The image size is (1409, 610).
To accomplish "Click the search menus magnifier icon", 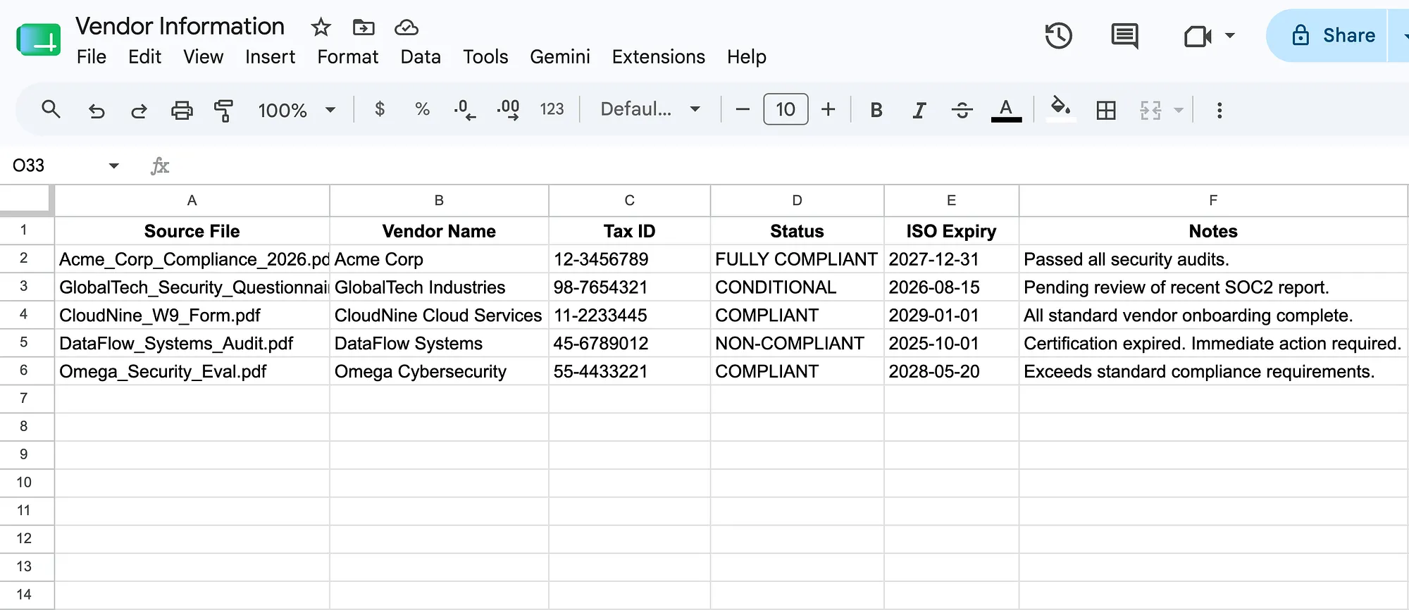I will tap(51, 109).
